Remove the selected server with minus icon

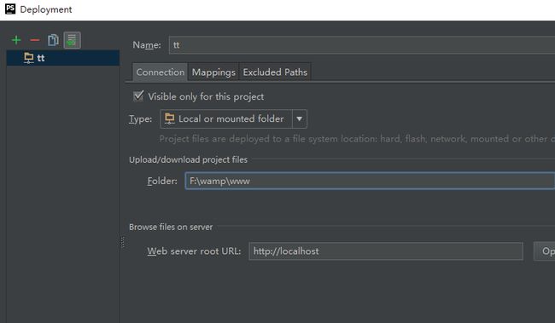click(x=35, y=40)
